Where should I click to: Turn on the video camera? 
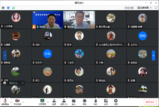click(17, 102)
